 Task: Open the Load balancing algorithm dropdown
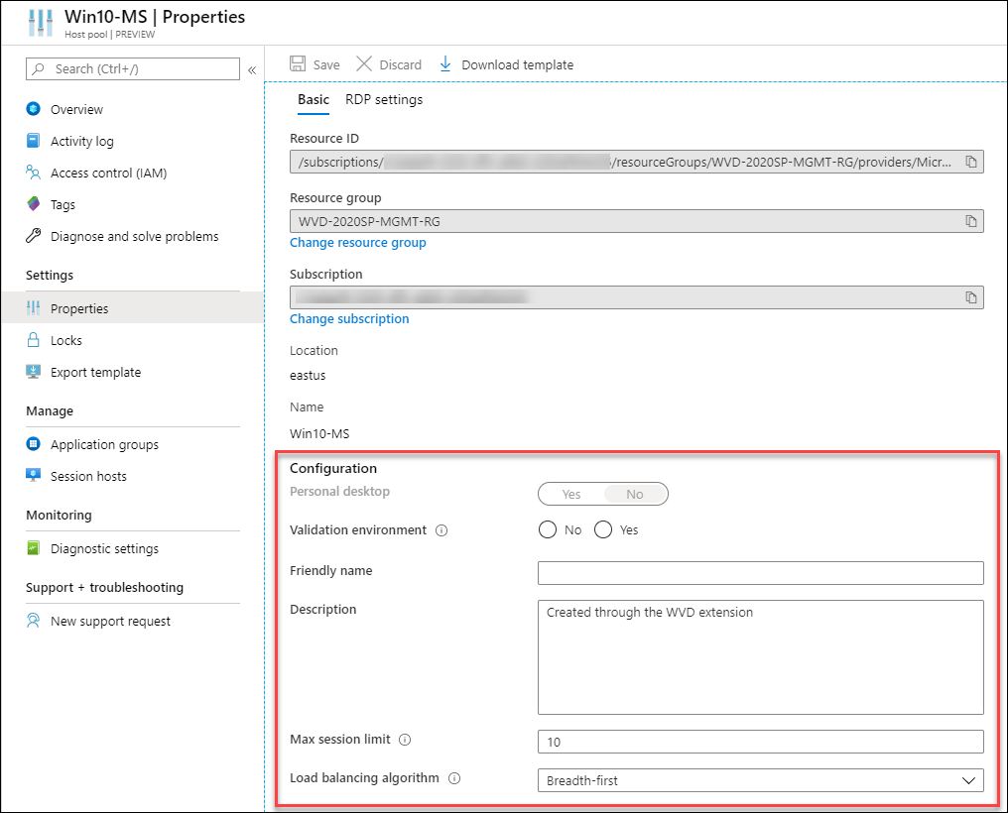(761, 780)
